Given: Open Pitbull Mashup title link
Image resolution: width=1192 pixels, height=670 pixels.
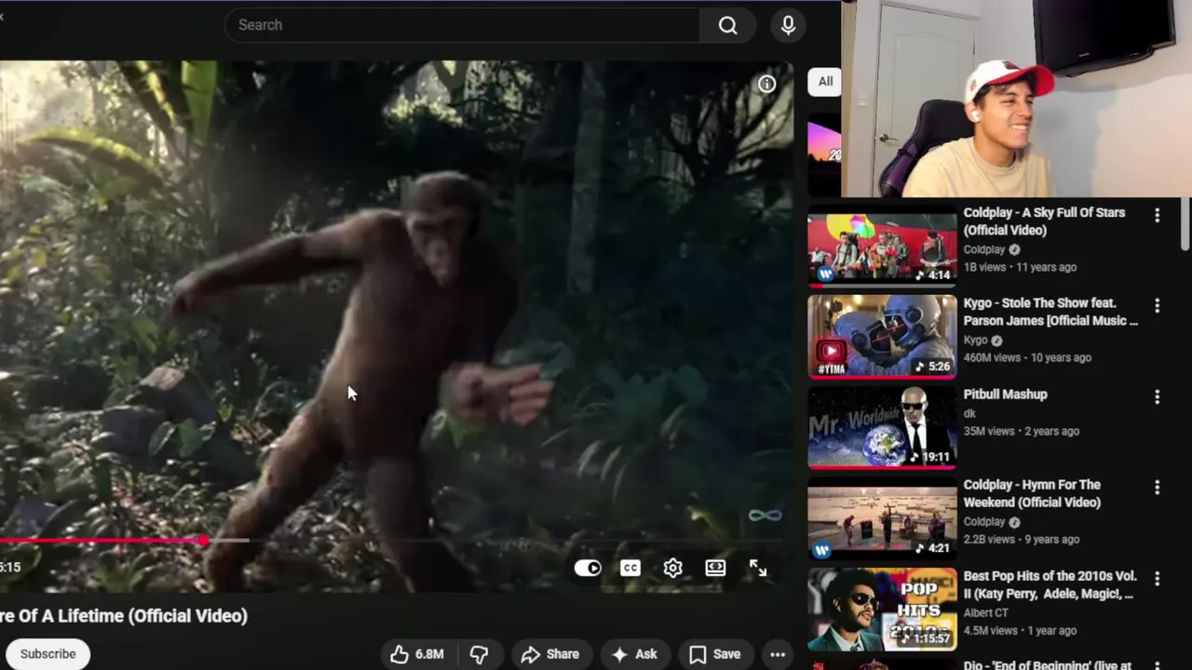Looking at the screenshot, I should tap(1005, 395).
